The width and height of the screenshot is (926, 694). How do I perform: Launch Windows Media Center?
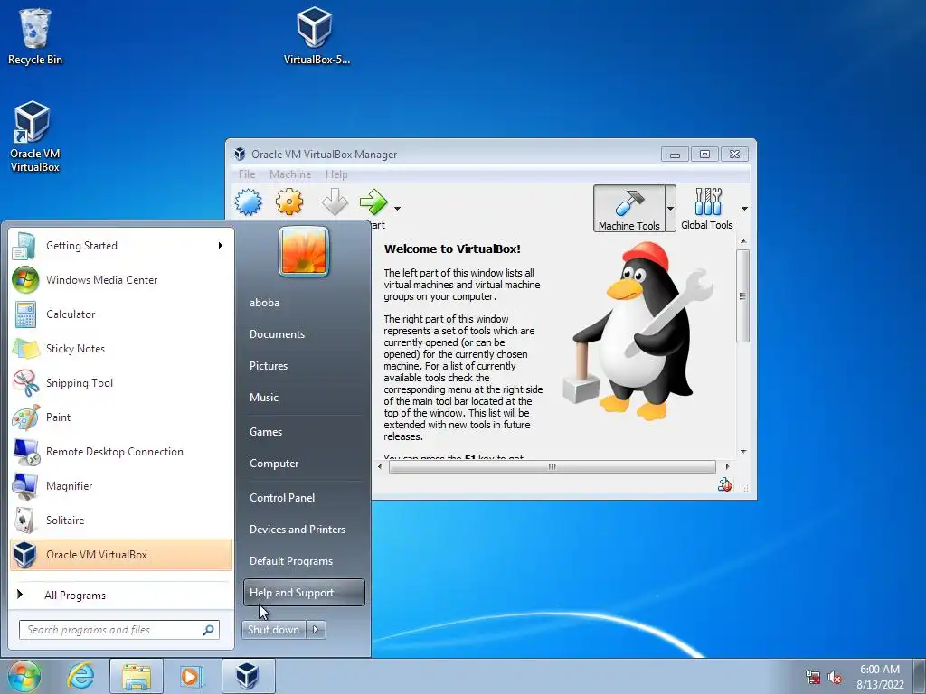(121, 280)
